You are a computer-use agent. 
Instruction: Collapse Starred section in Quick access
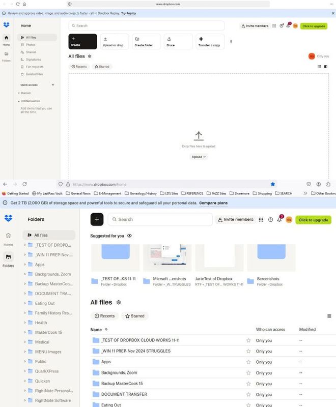pyautogui.click(x=19, y=93)
